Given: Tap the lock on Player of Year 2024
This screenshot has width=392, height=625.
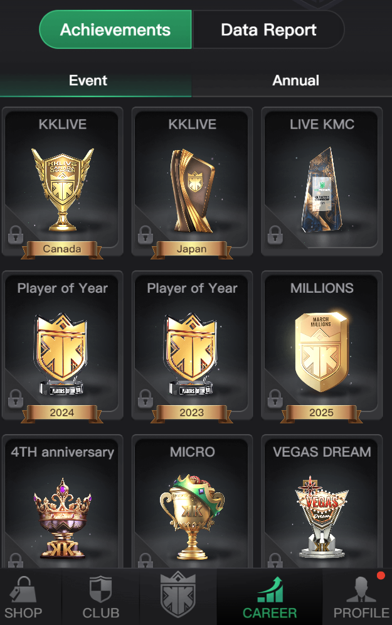Looking at the screenshot, I should (x=16, y=399).
